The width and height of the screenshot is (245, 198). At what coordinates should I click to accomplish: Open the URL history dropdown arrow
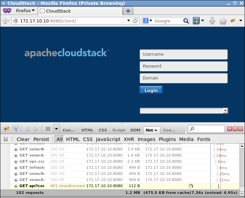128,21
